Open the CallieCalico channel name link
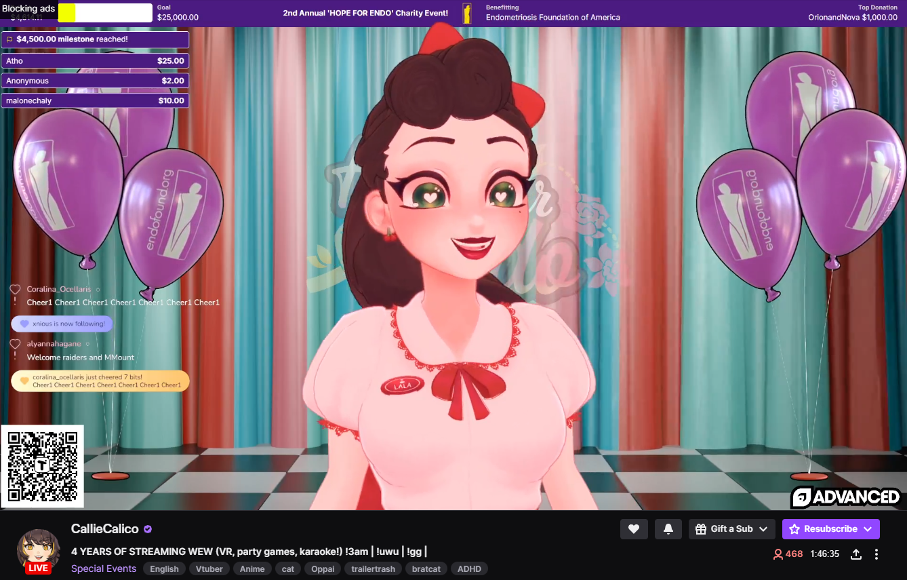 tap(105, 529)
